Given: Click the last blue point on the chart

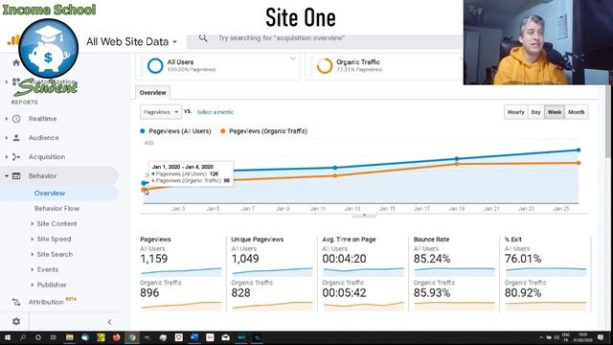Looking at the screenshot, I should 579,149.
